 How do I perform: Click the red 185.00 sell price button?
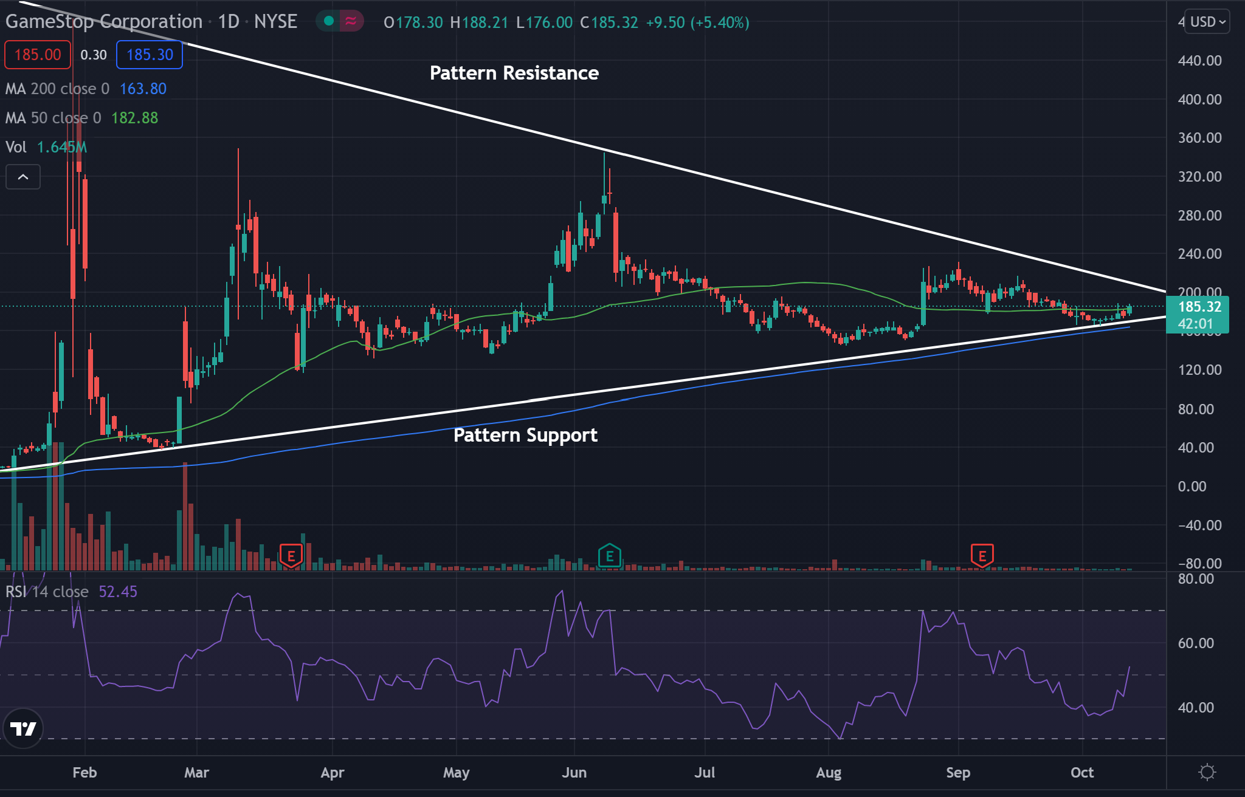[38, 55]
